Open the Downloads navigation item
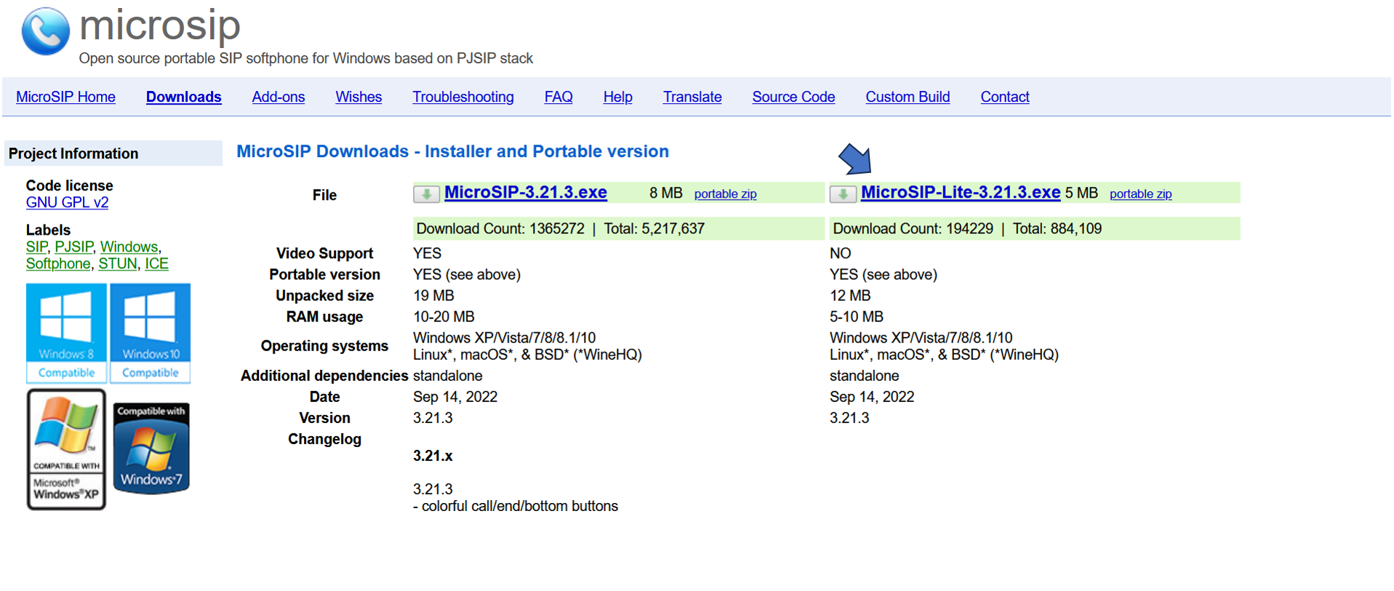The image size is (1394, 591). [x=183, y=97]
